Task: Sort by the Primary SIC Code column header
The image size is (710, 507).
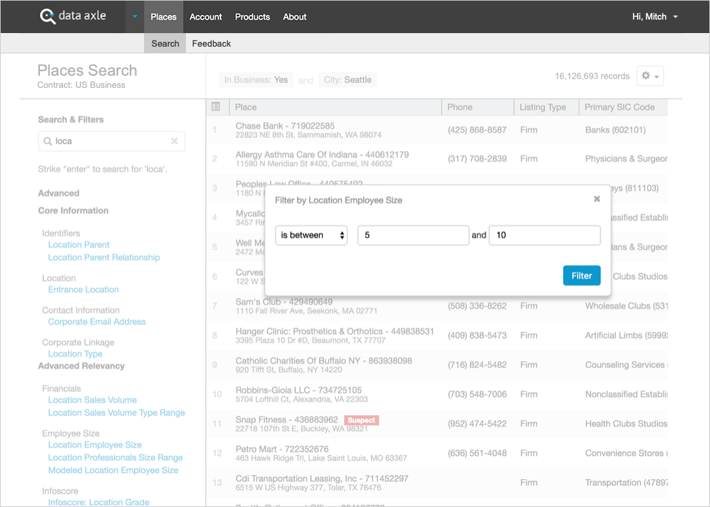Action: (619, 107)
